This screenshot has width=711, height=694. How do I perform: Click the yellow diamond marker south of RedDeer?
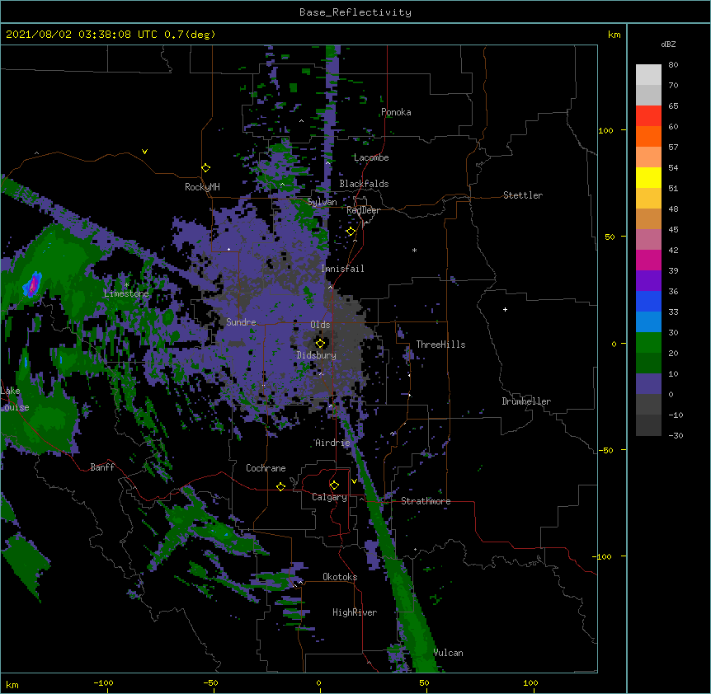[351, 232]
